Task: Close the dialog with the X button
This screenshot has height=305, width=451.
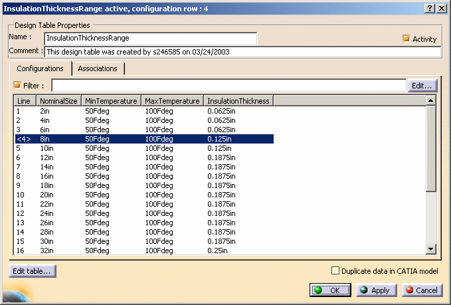Action: pyautogui.click(x=441, y=9)
